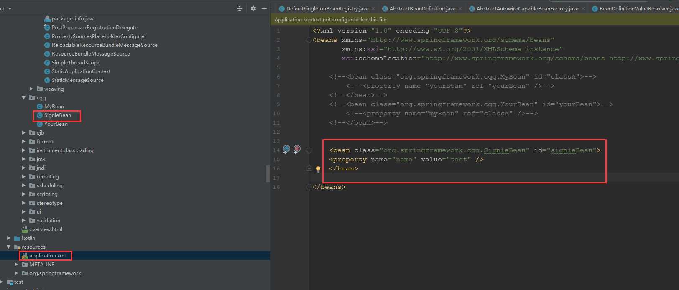
Task: Close the AbstractBeanDefinition.java tab
Action: click(460, 9)
